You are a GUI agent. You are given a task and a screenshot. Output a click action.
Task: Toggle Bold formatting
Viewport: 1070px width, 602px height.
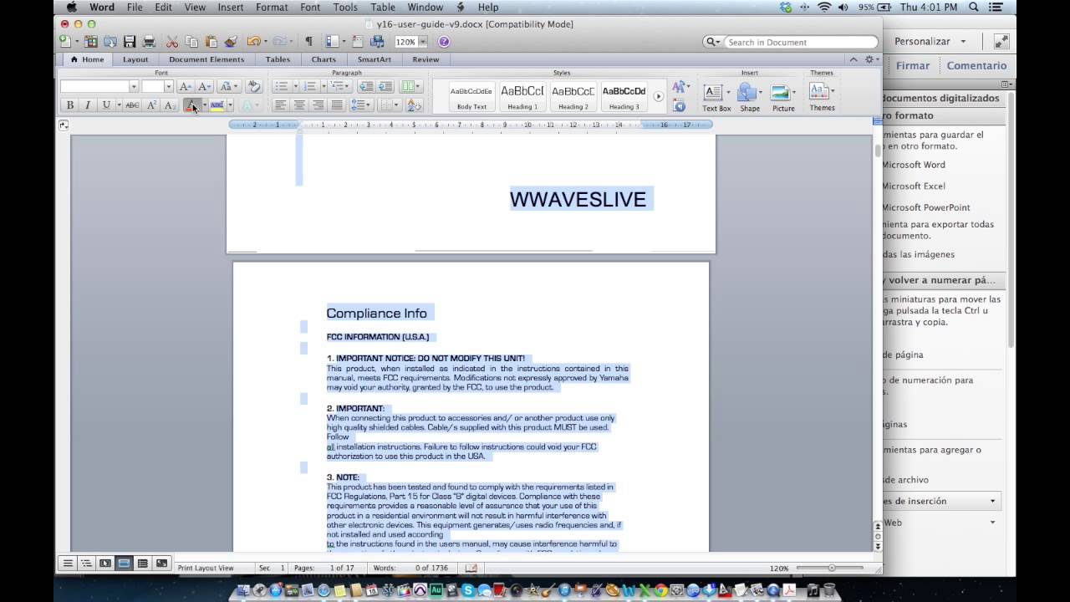coord(70,105)
